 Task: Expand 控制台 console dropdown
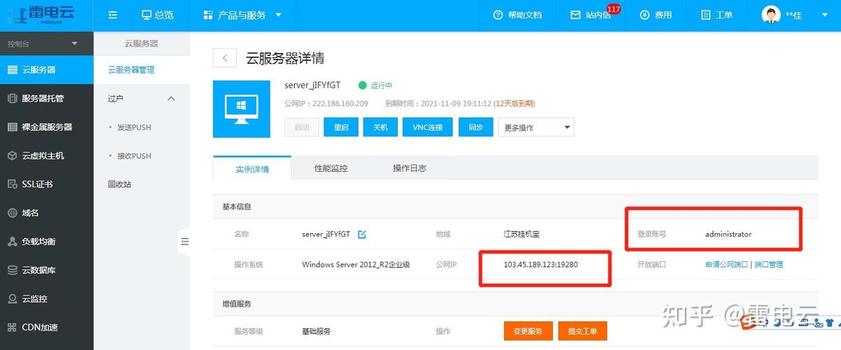click(46, 43)
